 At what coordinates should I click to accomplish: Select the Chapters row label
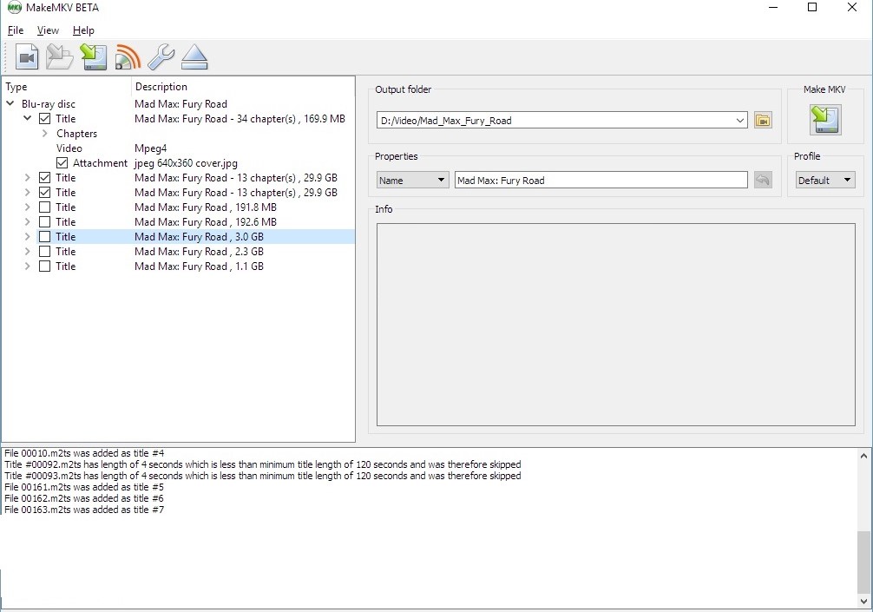click(x=77, y=134)
